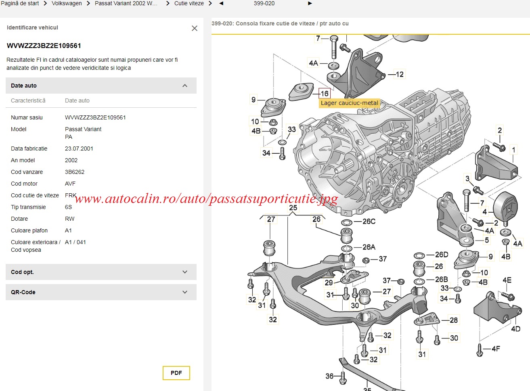Expand the QR-Code section
Image resolution: width=530 pixels, height=391 pixels.
[x=185, y=292]
